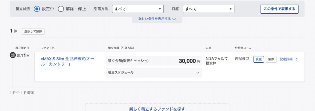Open the 口座 dropdown
This screenshot has width=315, height=111.
(x=209, y=9)
